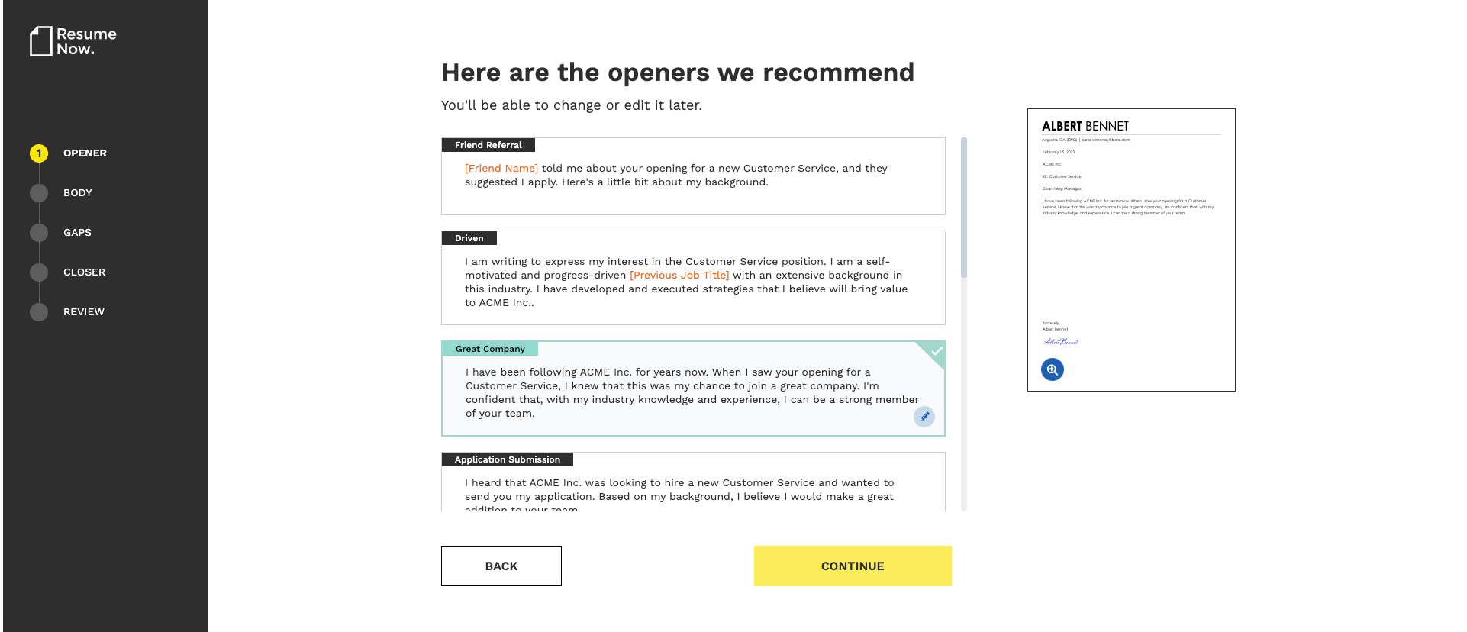
Task: Click the gray Review step circle
Action: coord(39,312)
